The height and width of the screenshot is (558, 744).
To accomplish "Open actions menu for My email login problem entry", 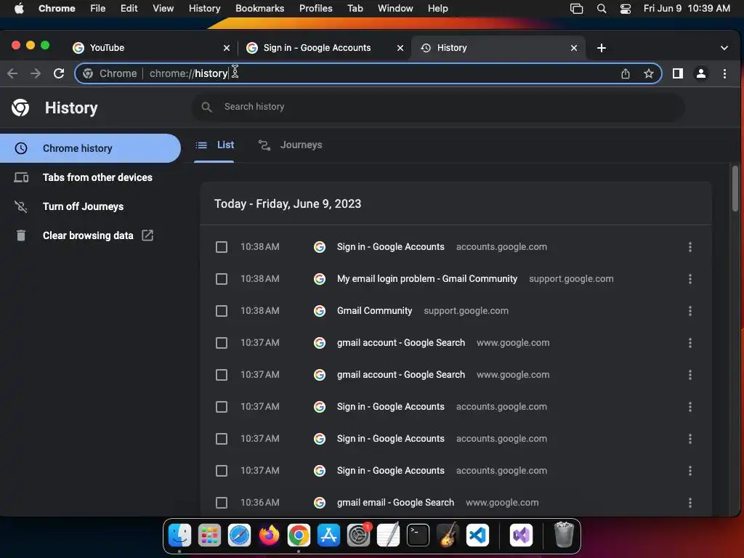I will click(x=690, y=279).
